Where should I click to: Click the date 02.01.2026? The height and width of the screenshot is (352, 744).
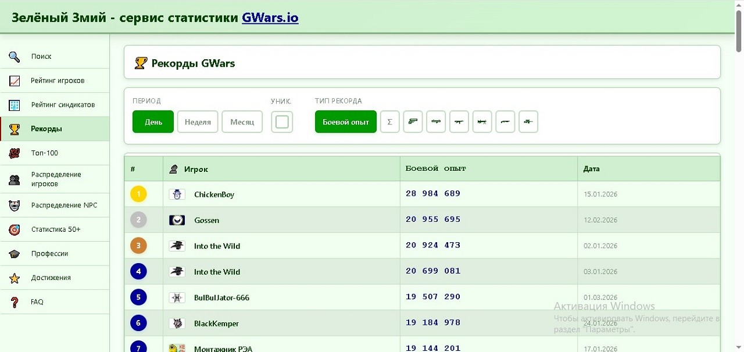[x=600, y=246]
